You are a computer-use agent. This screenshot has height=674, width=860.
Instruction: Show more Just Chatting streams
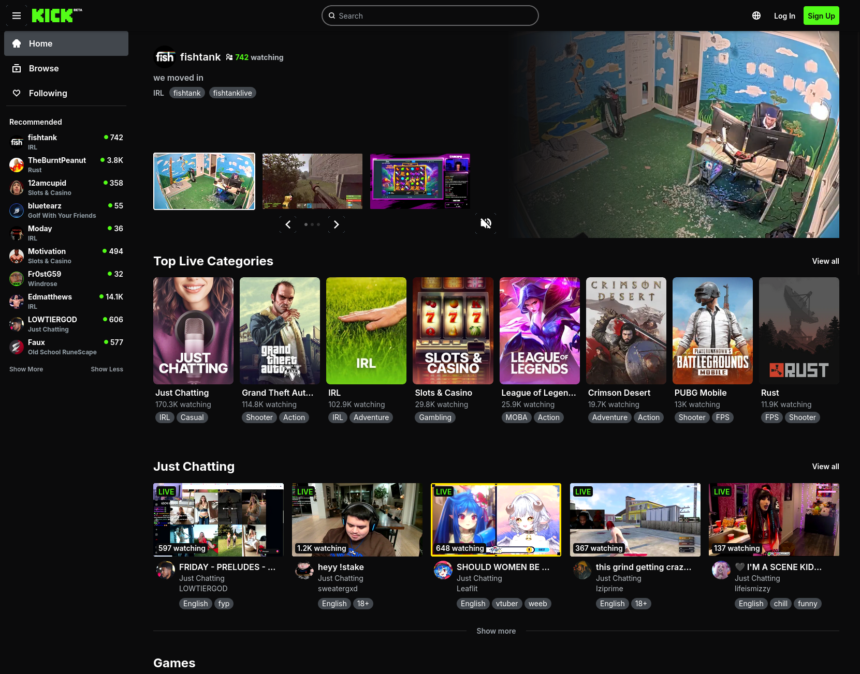[x=496, y=631]
